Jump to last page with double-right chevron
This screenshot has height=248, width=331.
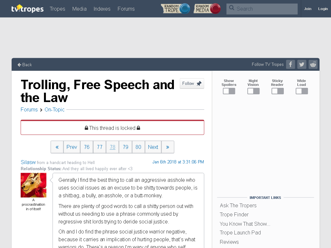point(168,147)
